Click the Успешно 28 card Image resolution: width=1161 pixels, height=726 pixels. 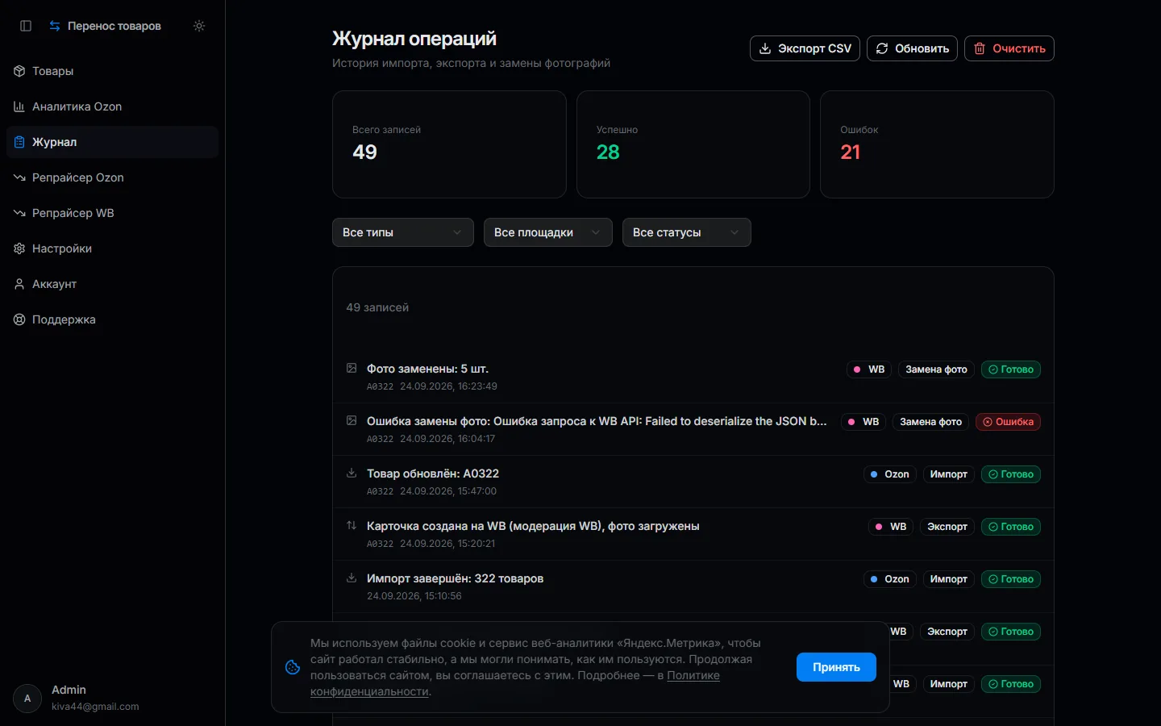coord(693,144)
